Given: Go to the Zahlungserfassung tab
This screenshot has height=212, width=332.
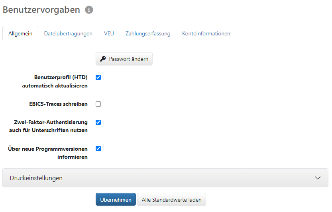Looking at the screenshot, I should (x=148, y=33).
